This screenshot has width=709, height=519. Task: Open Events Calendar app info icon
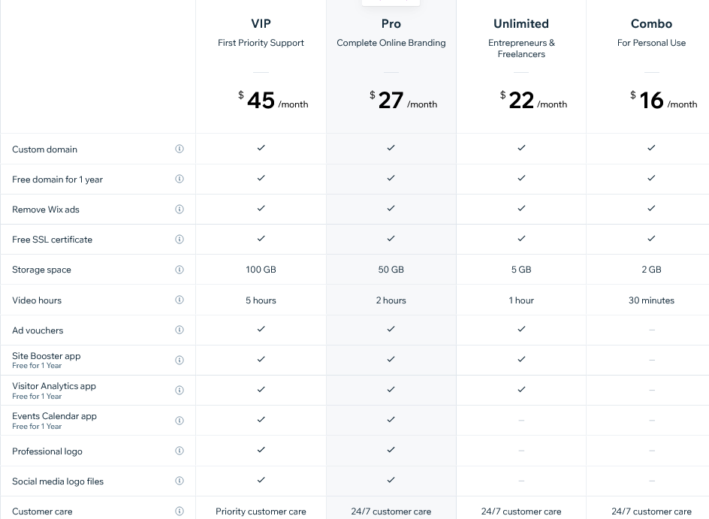(180, 421)
